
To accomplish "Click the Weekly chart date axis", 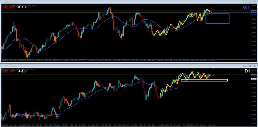I will (x=108, y=61).
